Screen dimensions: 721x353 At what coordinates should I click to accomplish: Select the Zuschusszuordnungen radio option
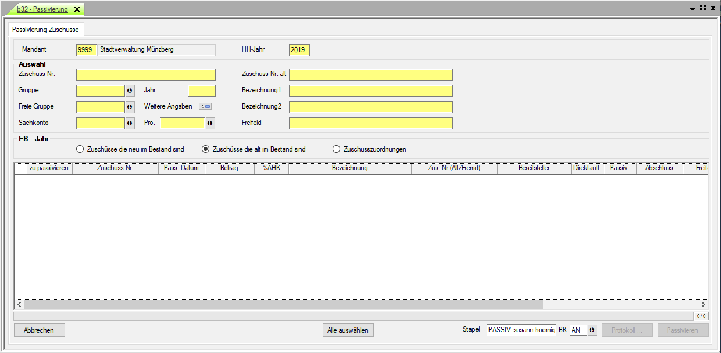click(x=336, y=149)
